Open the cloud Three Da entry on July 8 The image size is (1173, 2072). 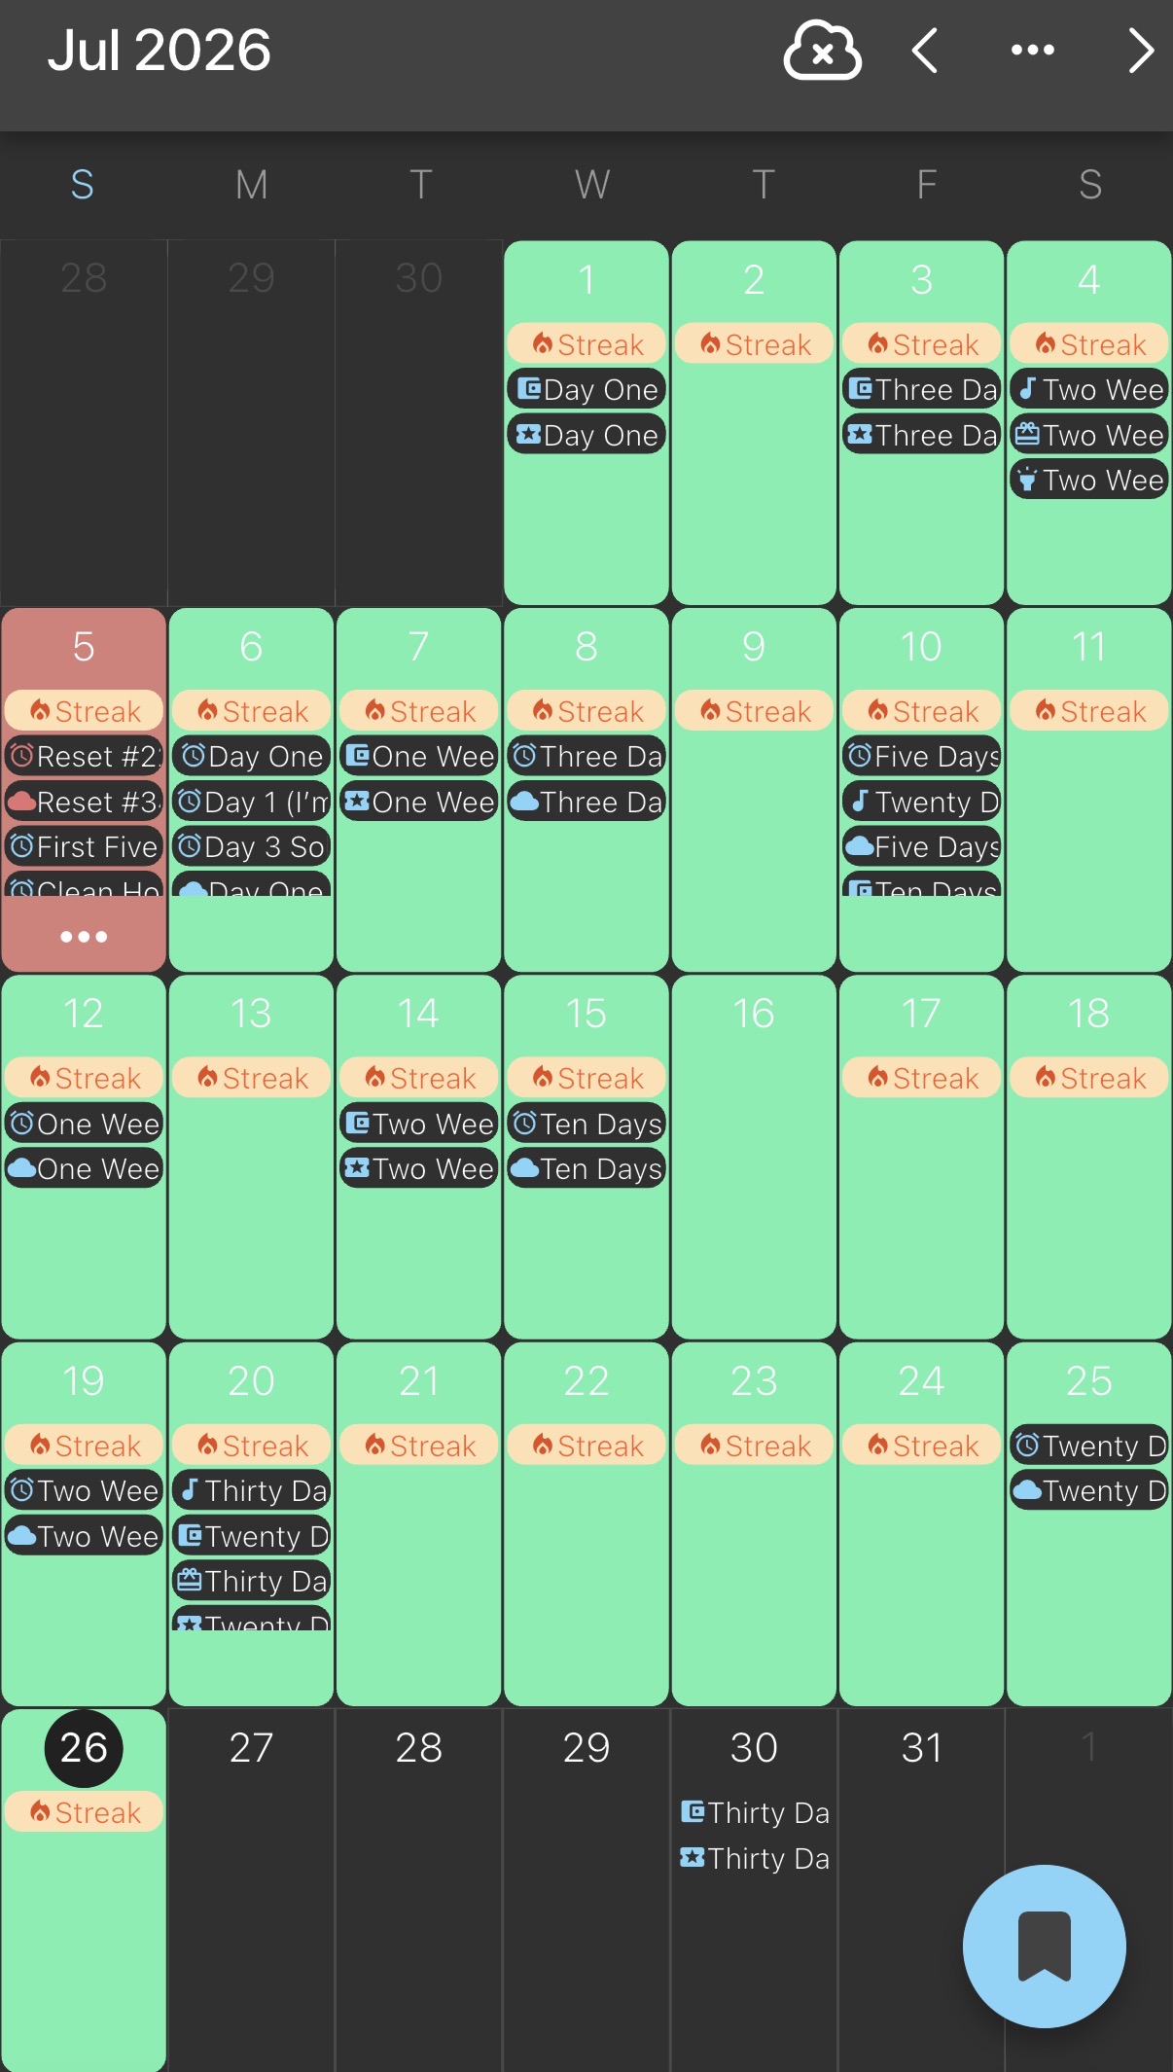coord(586,802)
